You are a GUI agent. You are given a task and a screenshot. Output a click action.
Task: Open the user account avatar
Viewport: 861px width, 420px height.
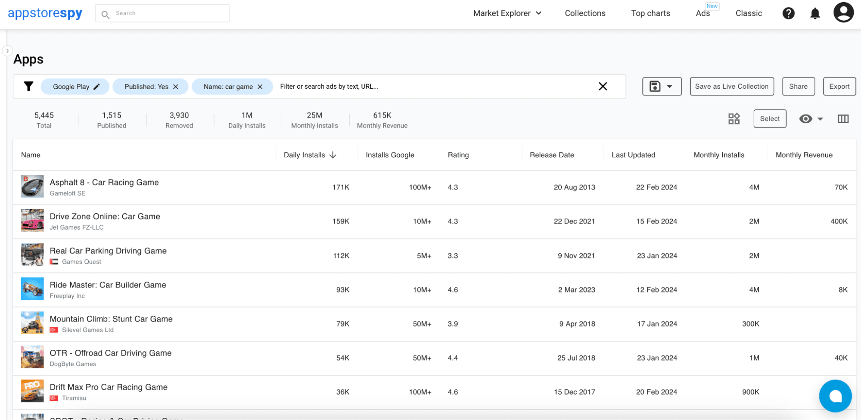tap(843, 12)
